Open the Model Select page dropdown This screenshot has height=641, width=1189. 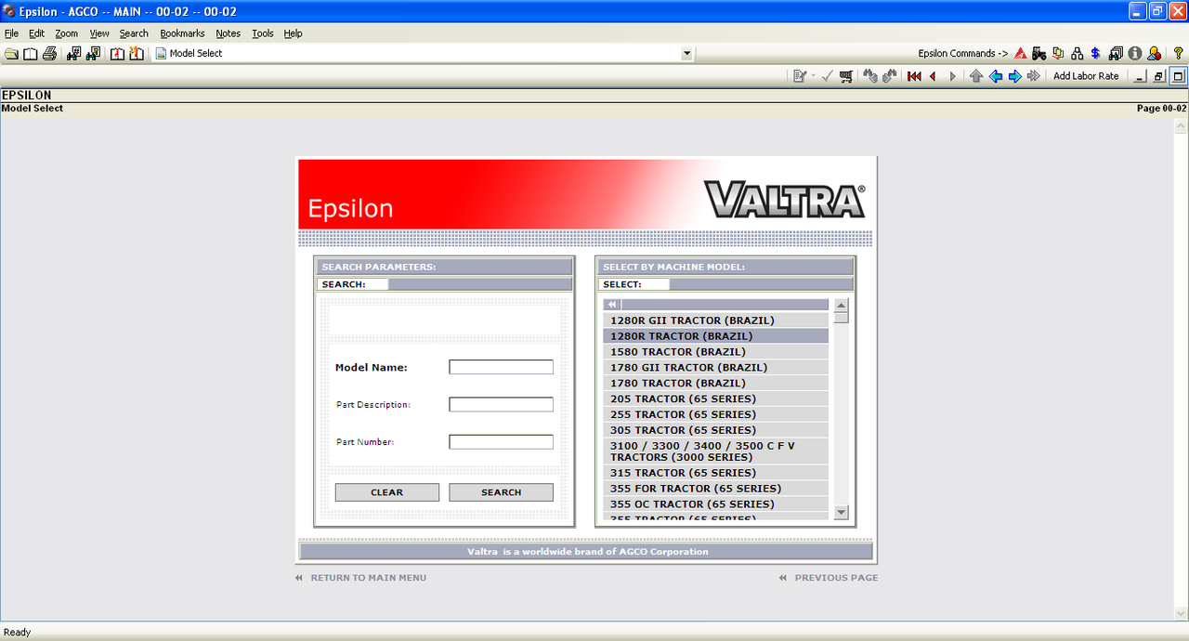coord(687,54)
